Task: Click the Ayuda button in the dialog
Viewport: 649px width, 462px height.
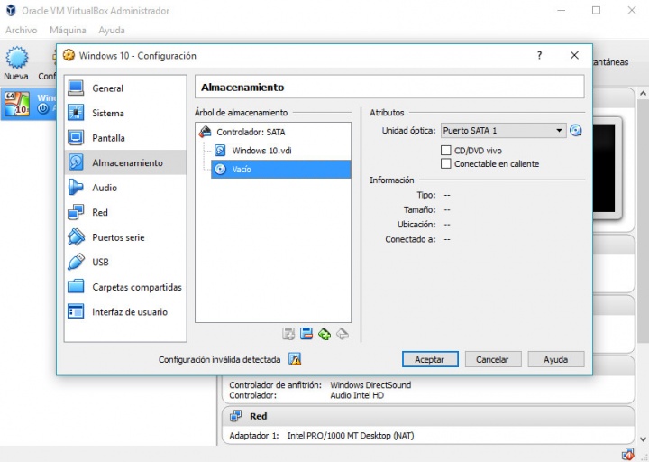Action: (556, 359)
